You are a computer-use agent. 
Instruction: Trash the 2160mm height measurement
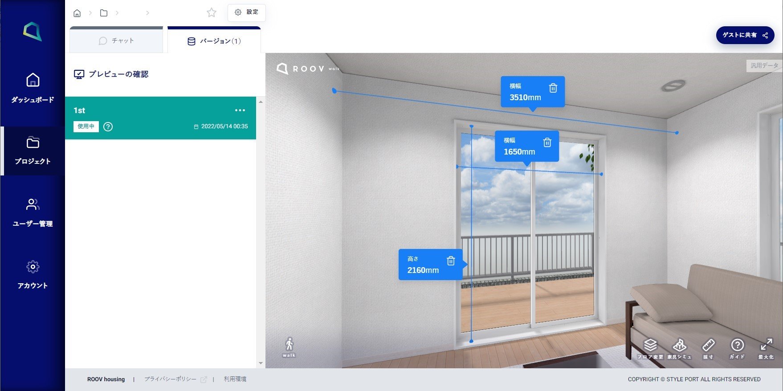click(451, 261)
